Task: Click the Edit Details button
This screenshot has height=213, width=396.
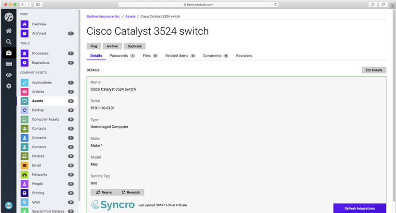Action: pos(374,70)
